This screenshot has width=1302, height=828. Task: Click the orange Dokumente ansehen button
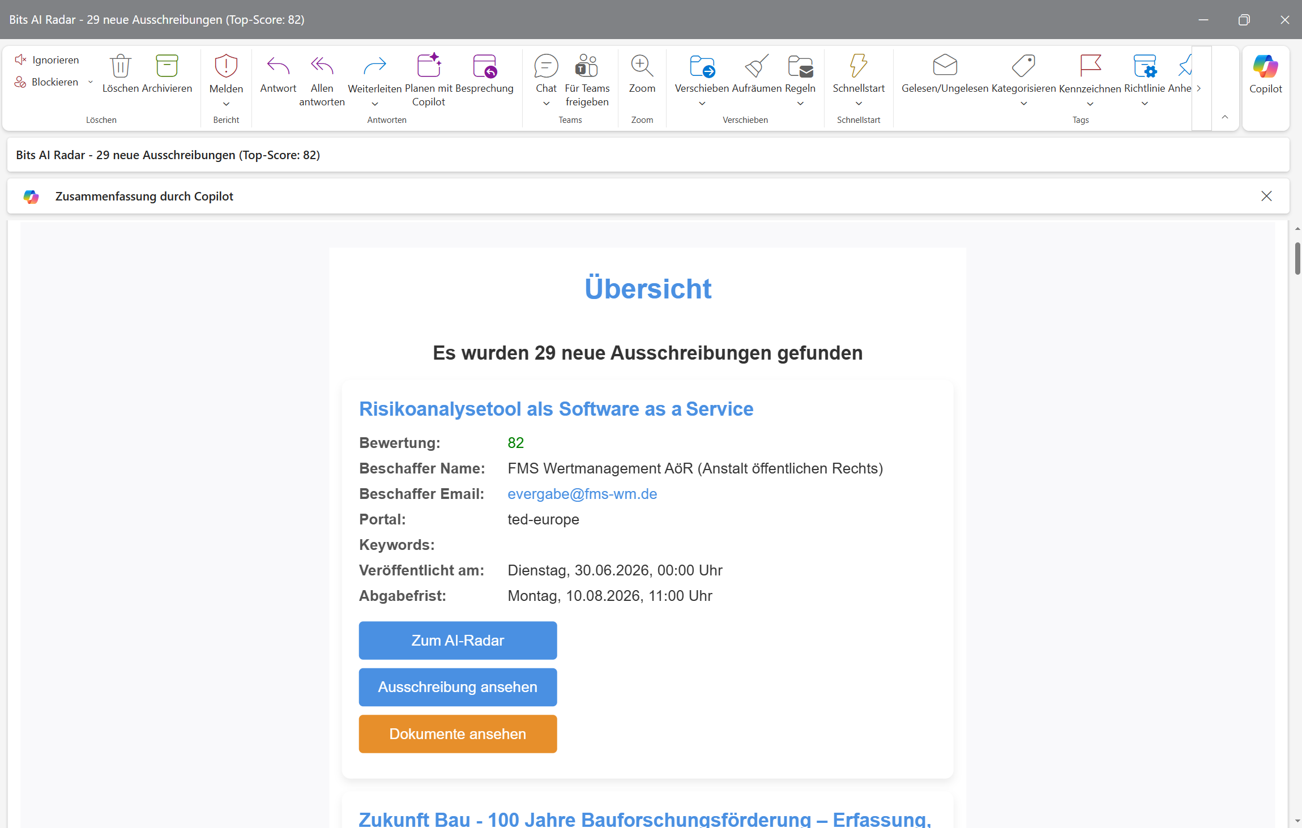tap(458, 734)
